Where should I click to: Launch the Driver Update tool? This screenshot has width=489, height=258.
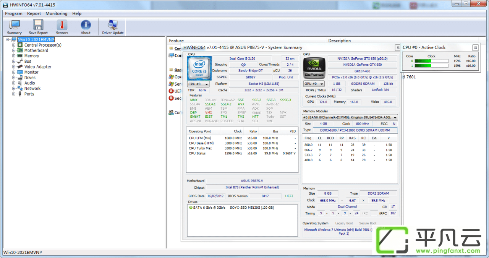point(113,27)
